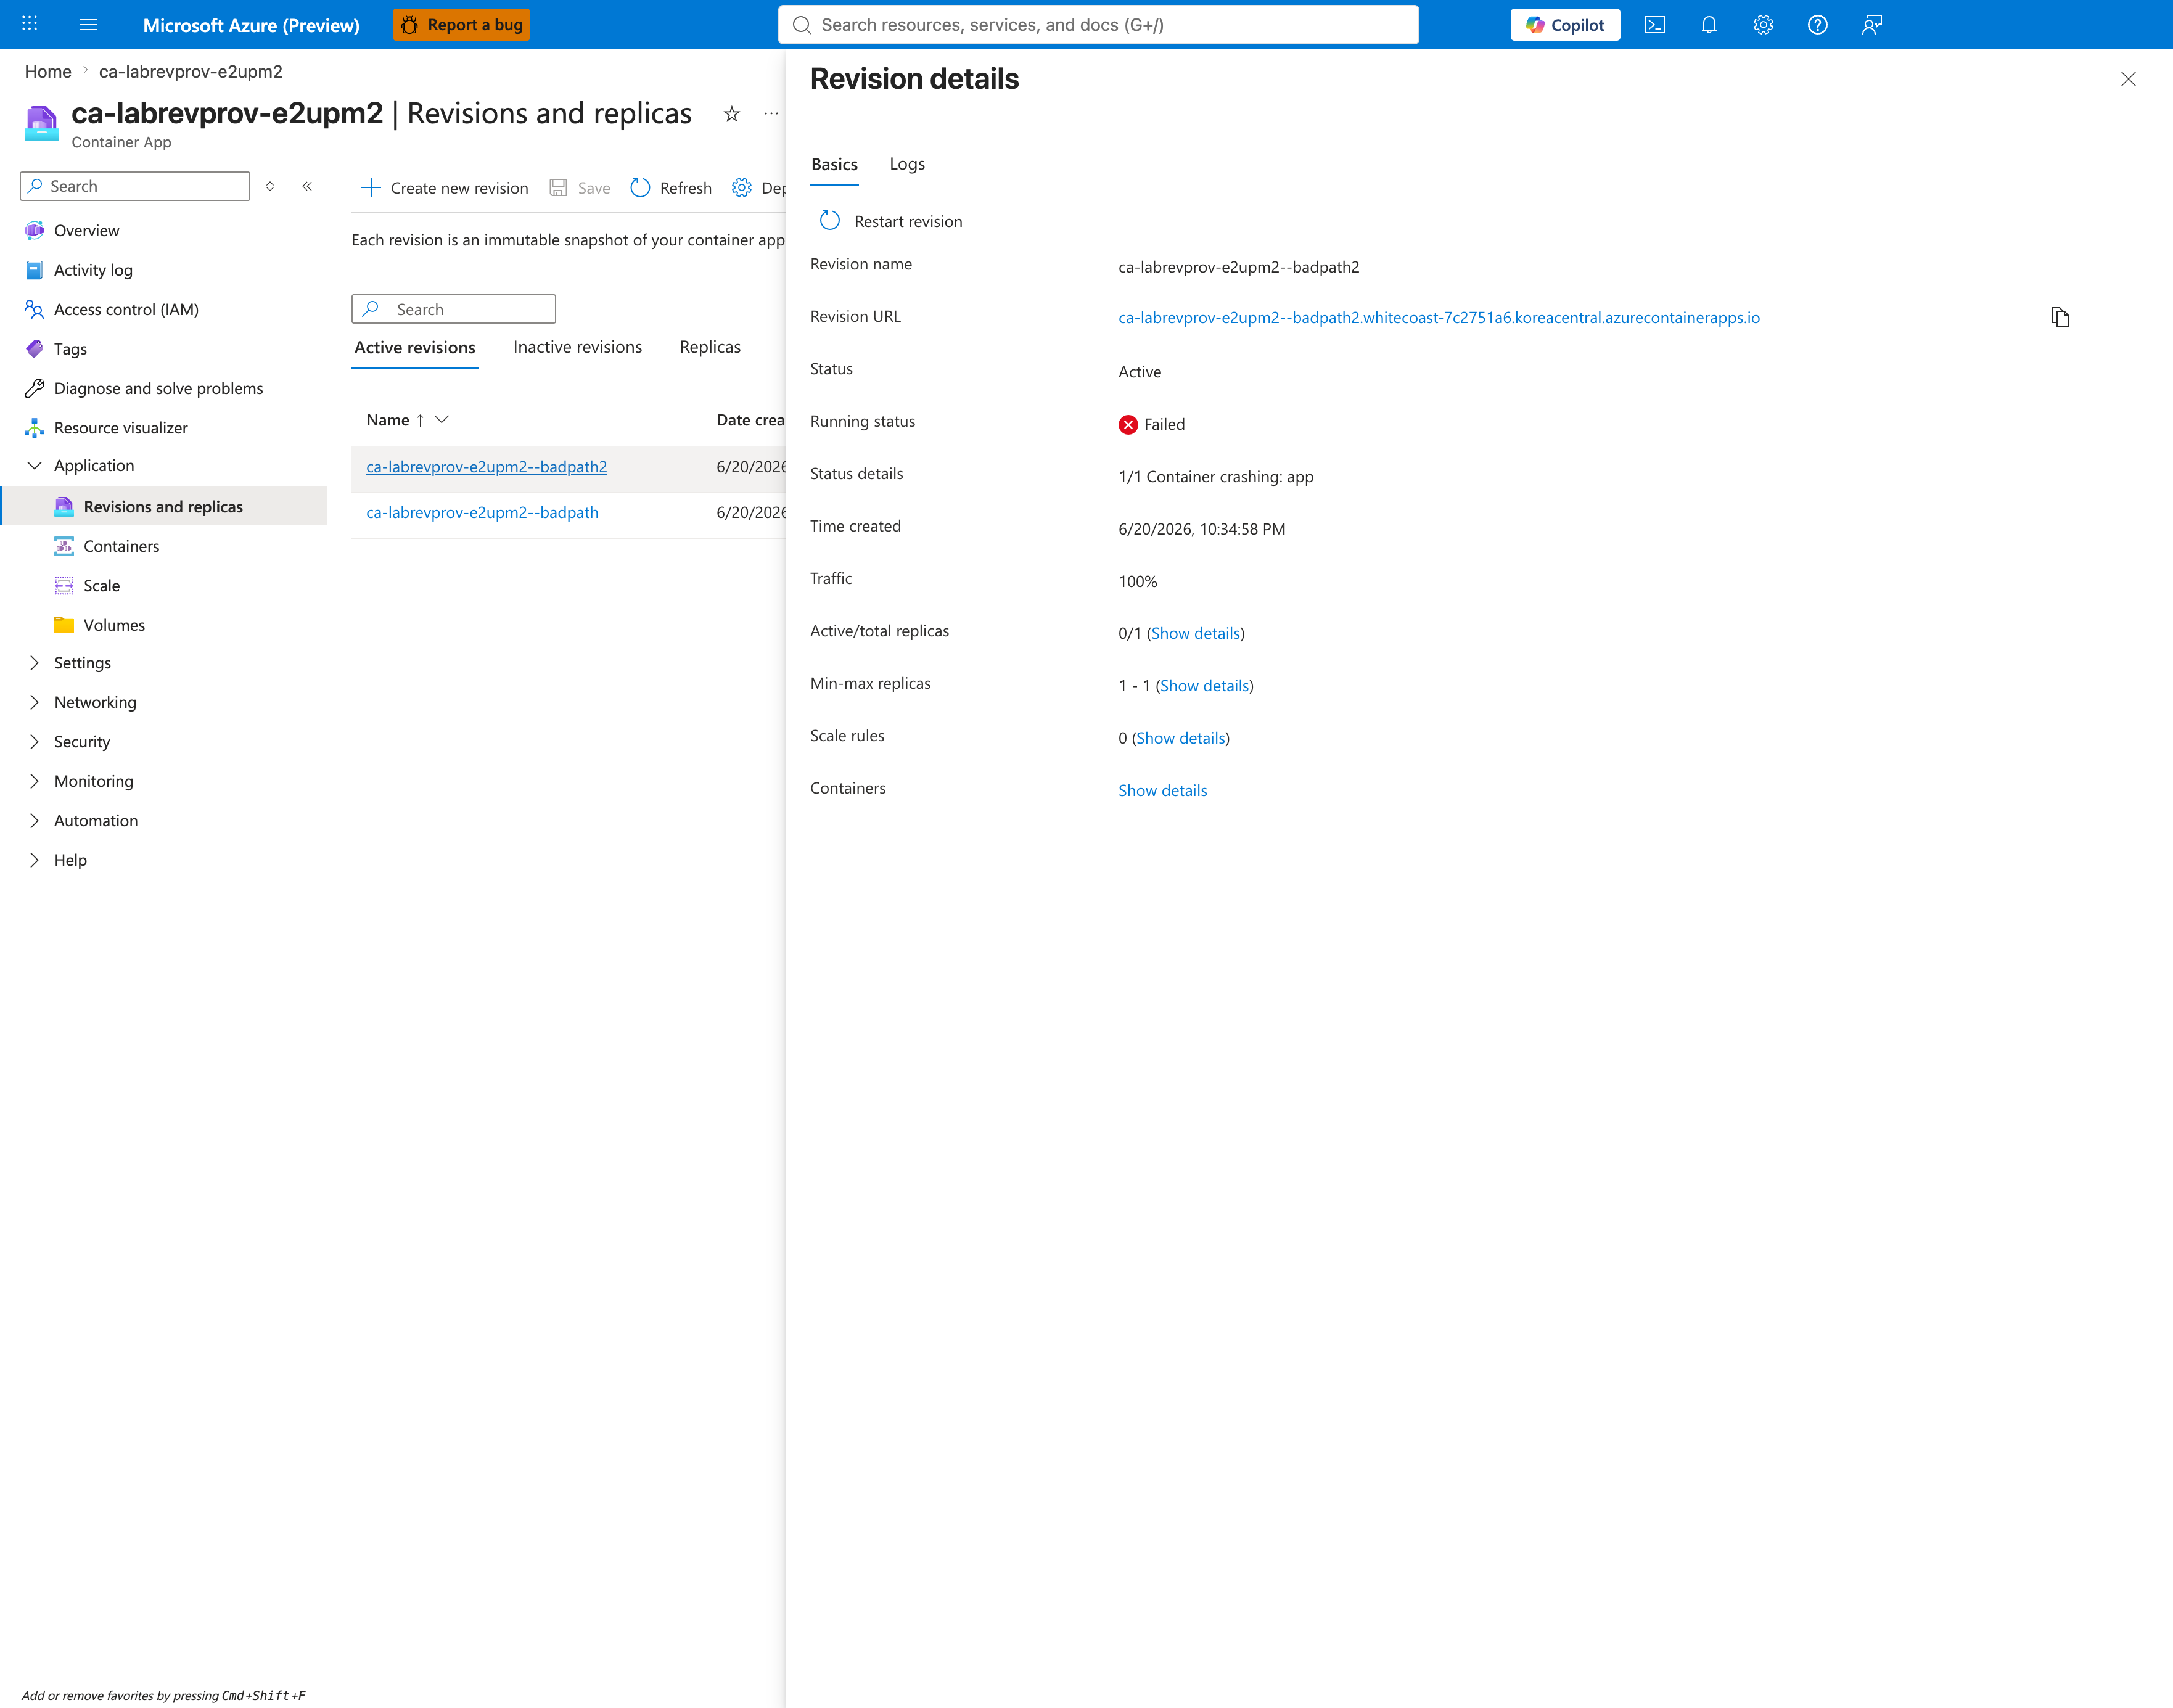Viewport: 2173px width, 1708px height.
Task: Show details for Active/total replicas
Action: [1195, 633]
